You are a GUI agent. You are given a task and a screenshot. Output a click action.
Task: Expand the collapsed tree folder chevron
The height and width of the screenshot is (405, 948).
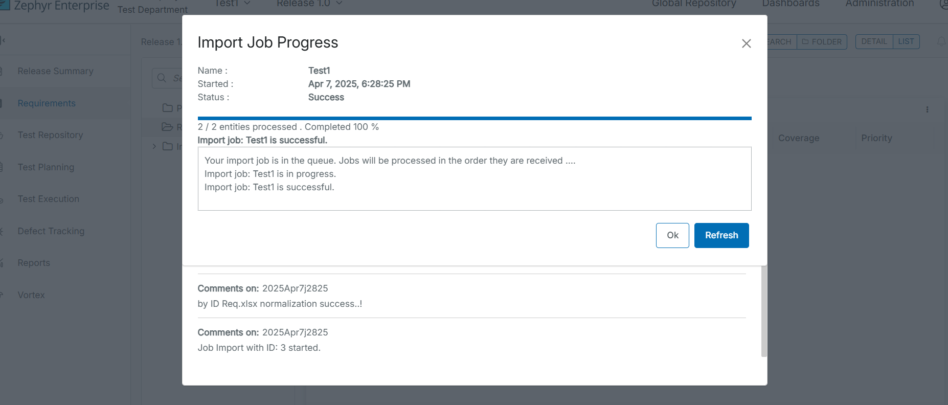pyautogui.click(x=154, y=147)
